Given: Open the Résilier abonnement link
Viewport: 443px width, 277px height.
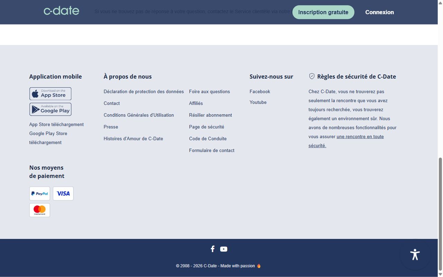Looking at the screenshot, I should [210, 115].
